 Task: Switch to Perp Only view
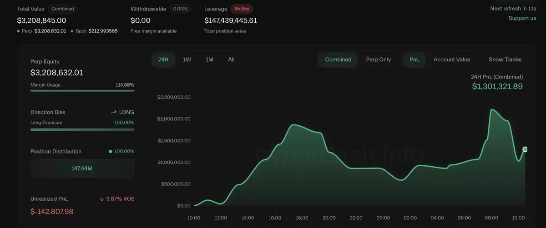point(379,59)
